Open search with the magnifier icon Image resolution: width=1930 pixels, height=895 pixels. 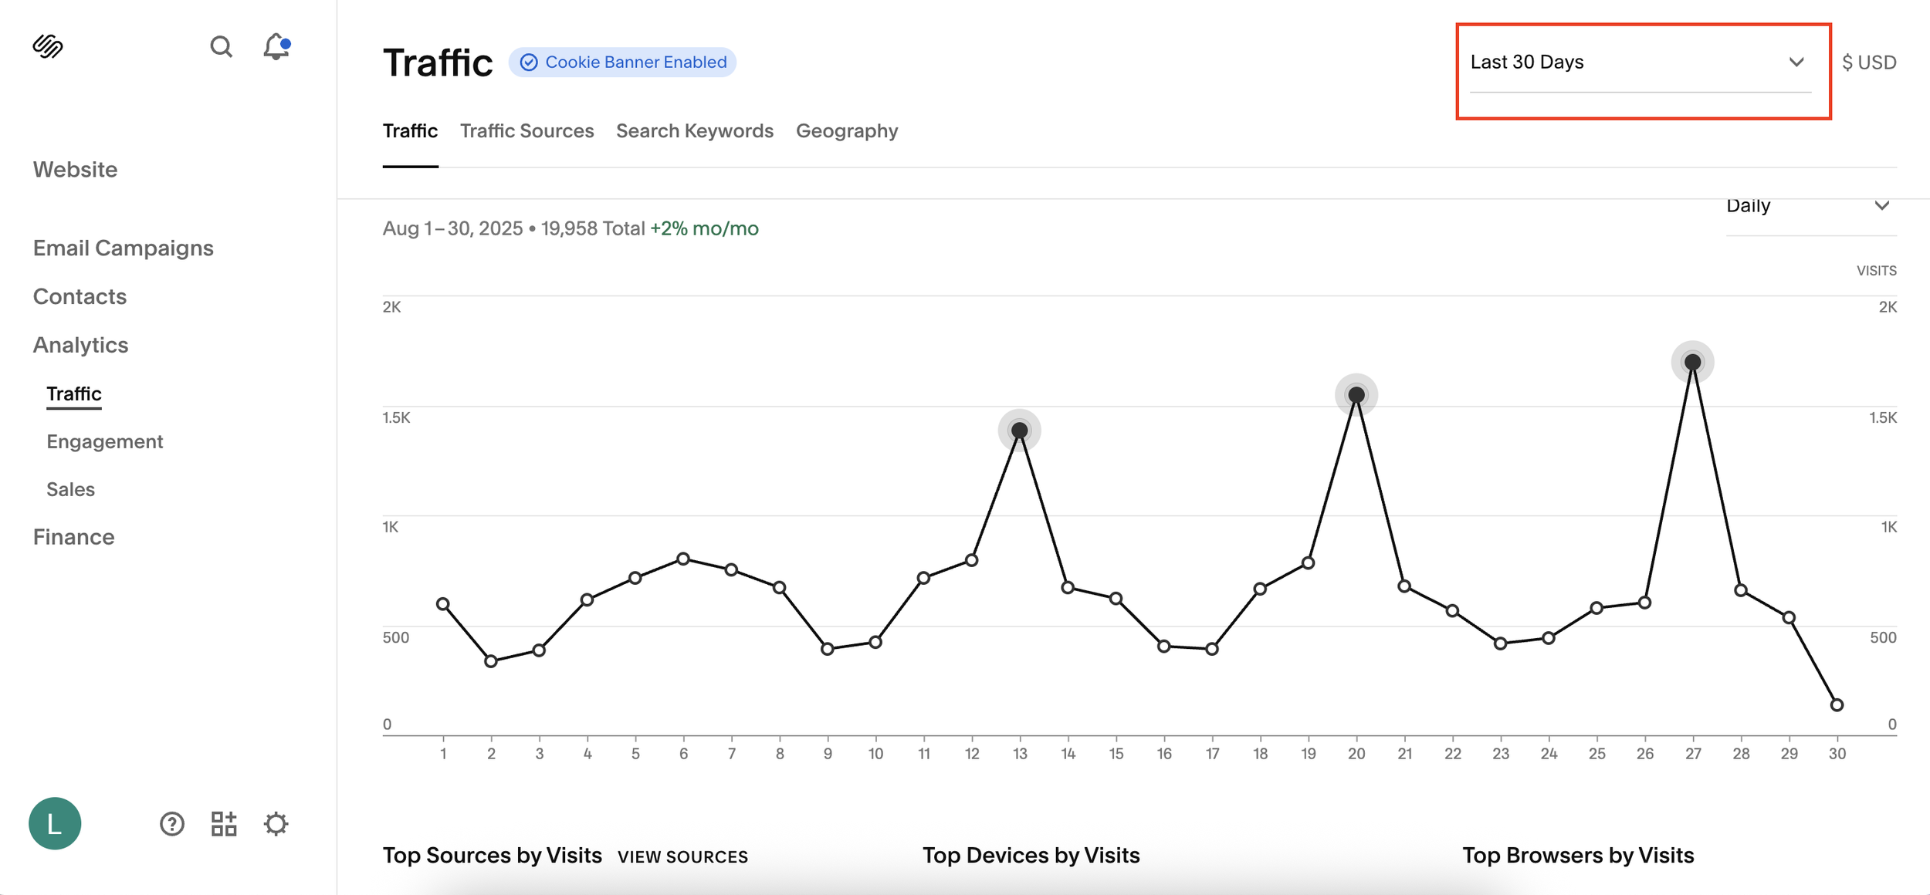[x=221, y=46]
